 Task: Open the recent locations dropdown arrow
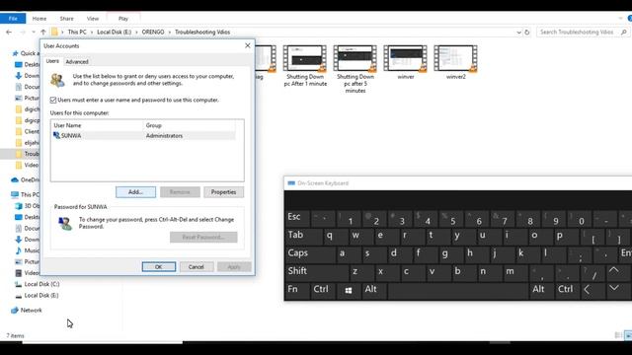click(x=33, y=32)
